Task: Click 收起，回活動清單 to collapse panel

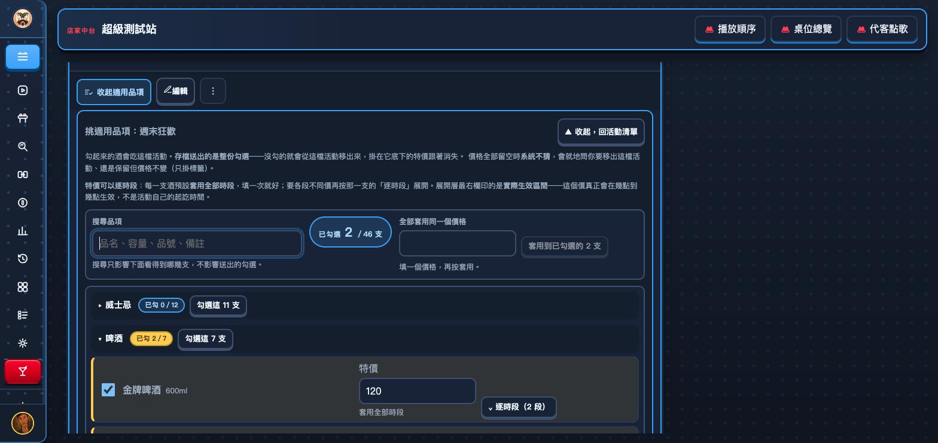Action: coord(601,132)
